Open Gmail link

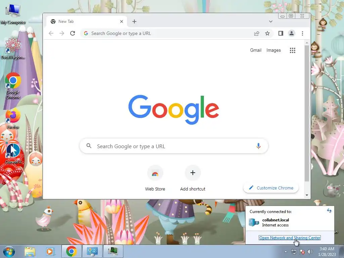256,50
